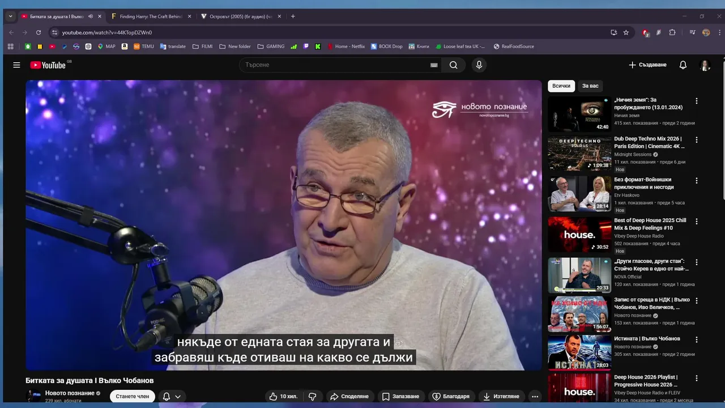The height and width of the screenshot is (408, 725).
Task: Click the install app icon in address bar
Action: click(613, 33)
